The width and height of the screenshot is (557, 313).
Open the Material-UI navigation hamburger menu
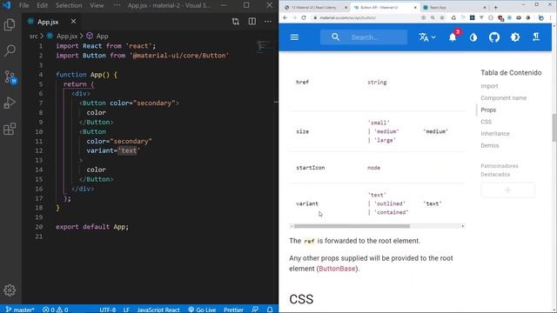(x=294, y=37)
